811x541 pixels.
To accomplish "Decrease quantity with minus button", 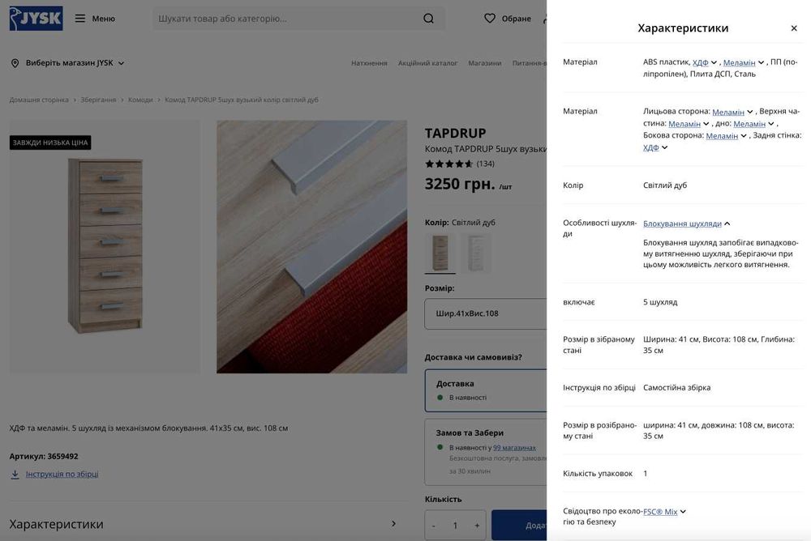I will pyautogui.click(x=433, y=526).
